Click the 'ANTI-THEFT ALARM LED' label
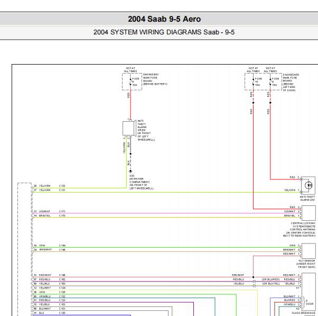The image size is (318, 316). 307,198
